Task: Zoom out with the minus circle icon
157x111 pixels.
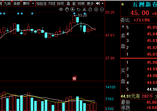Action: (x=102, y=10)
